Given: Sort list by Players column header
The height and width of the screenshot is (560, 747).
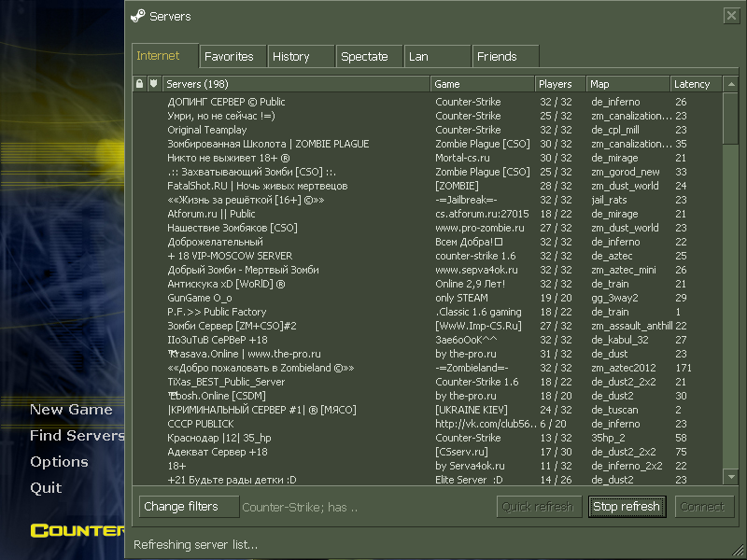Looking at the screenshot, I should [560, 84].
